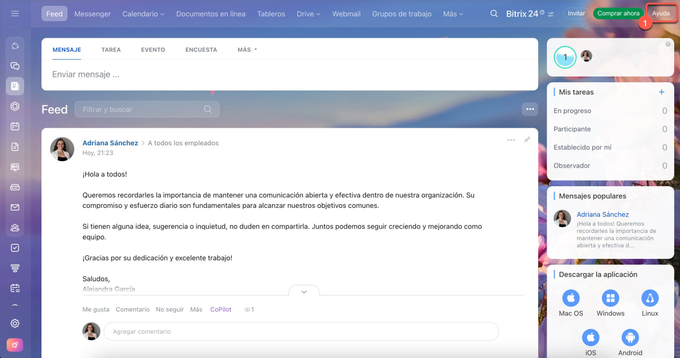Image resolution: width=680 pixels, height=358 pixels.
Task: Pin the Adriana Sánchez post
Action: pos(527,140)
